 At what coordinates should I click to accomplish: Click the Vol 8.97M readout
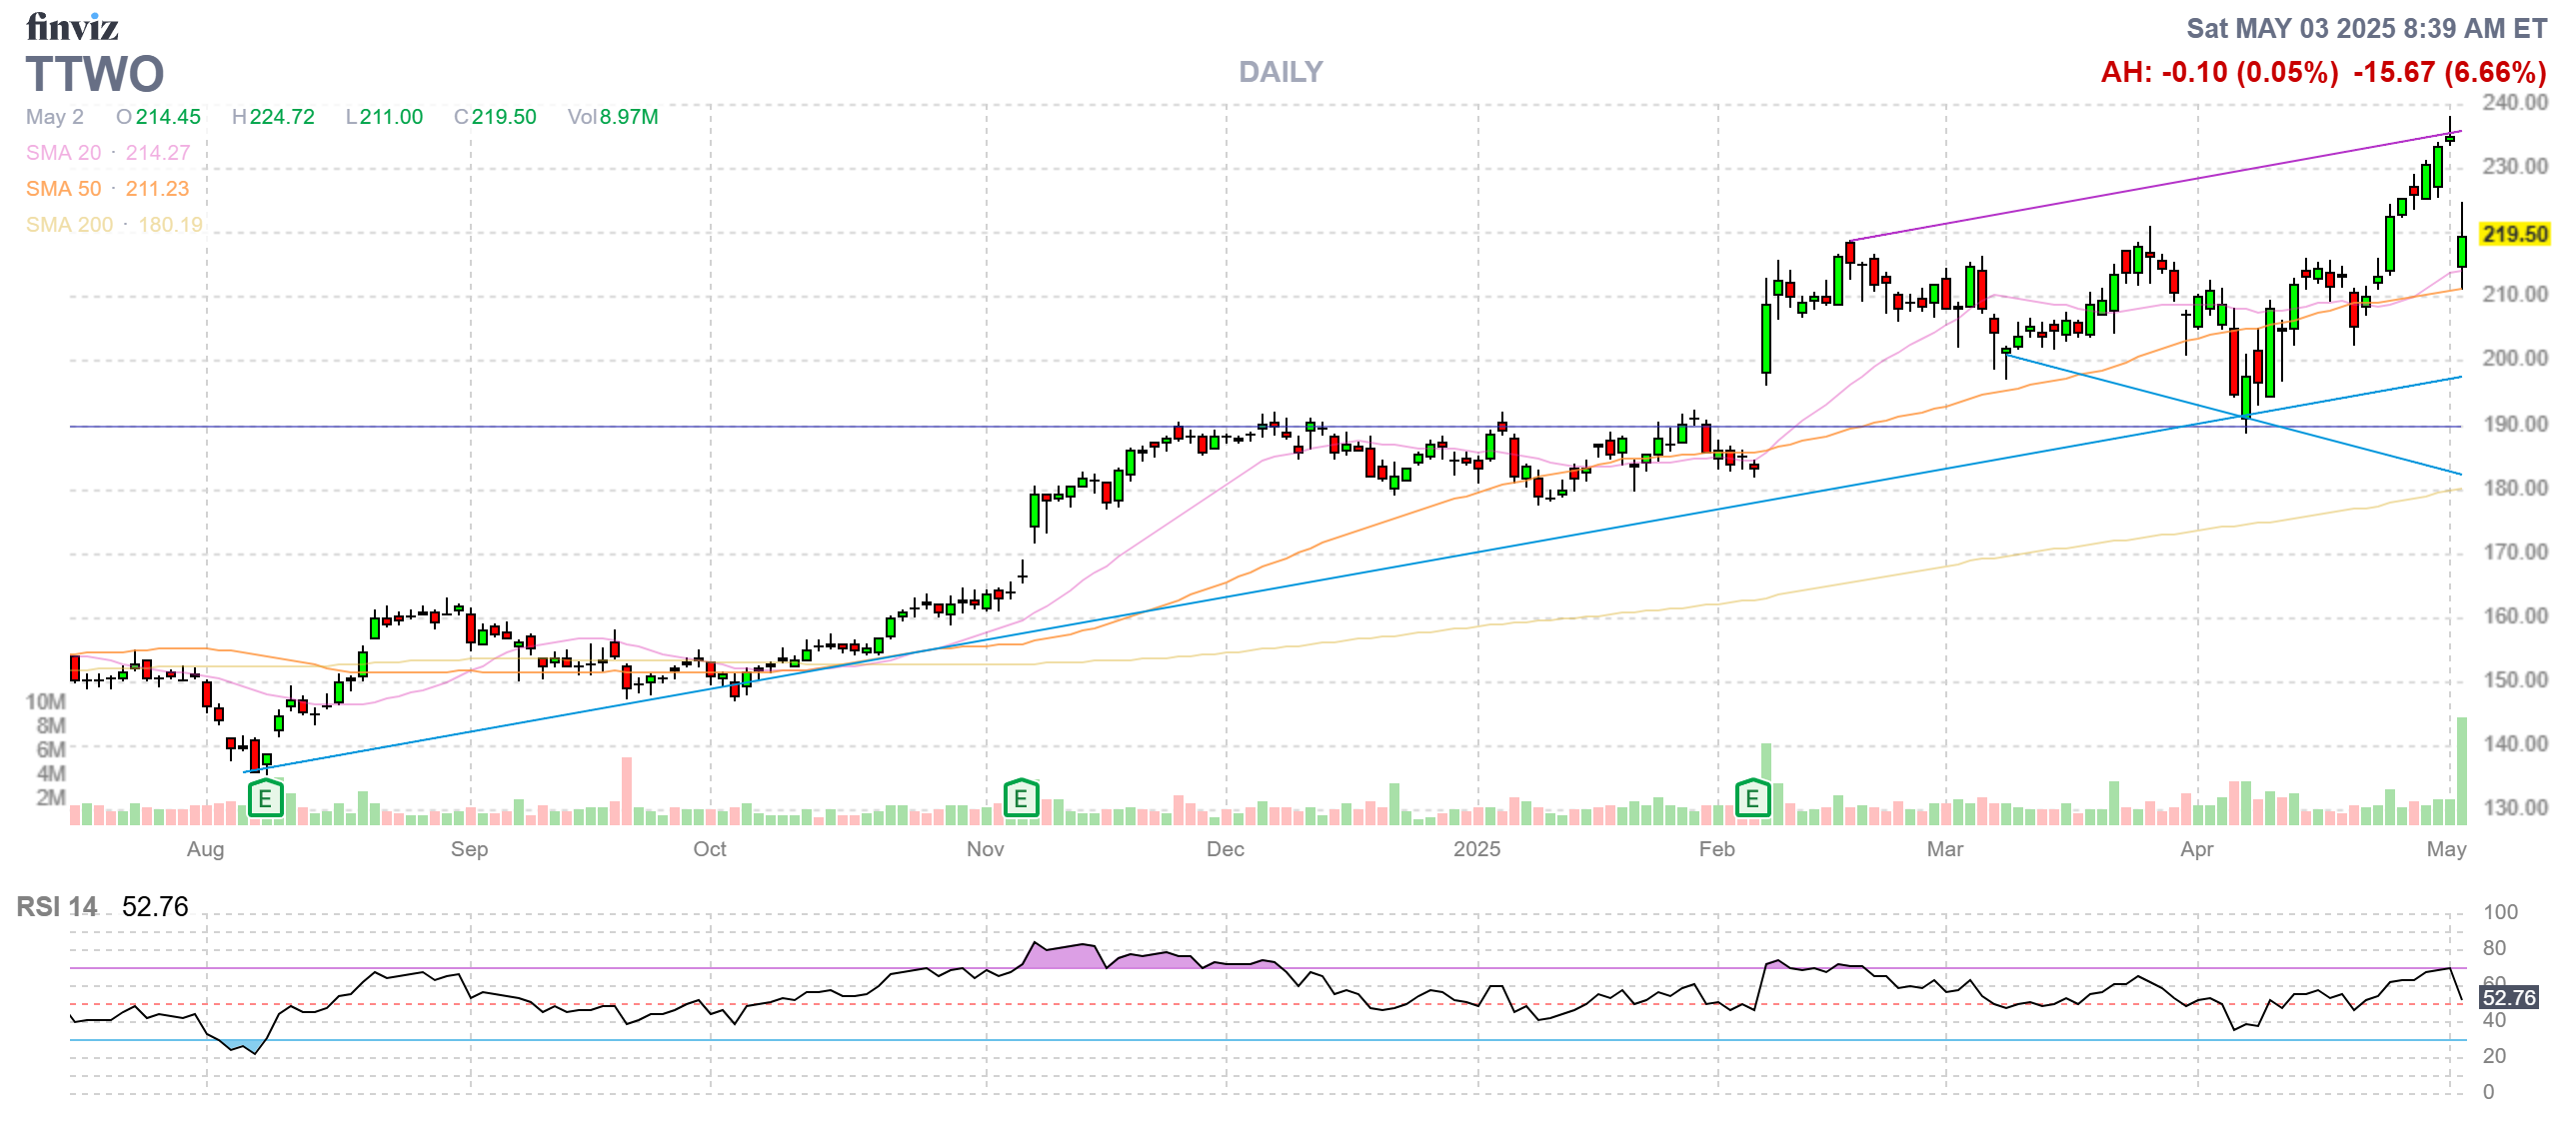coord(613,117)
